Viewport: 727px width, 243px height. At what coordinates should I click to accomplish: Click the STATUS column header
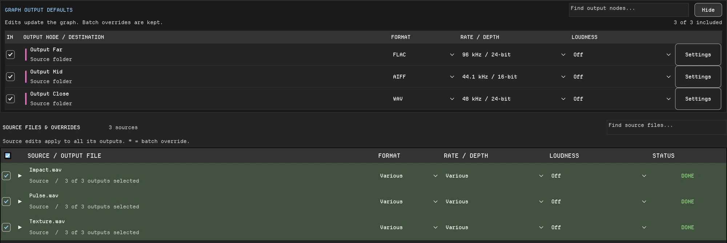click(663, 156)
